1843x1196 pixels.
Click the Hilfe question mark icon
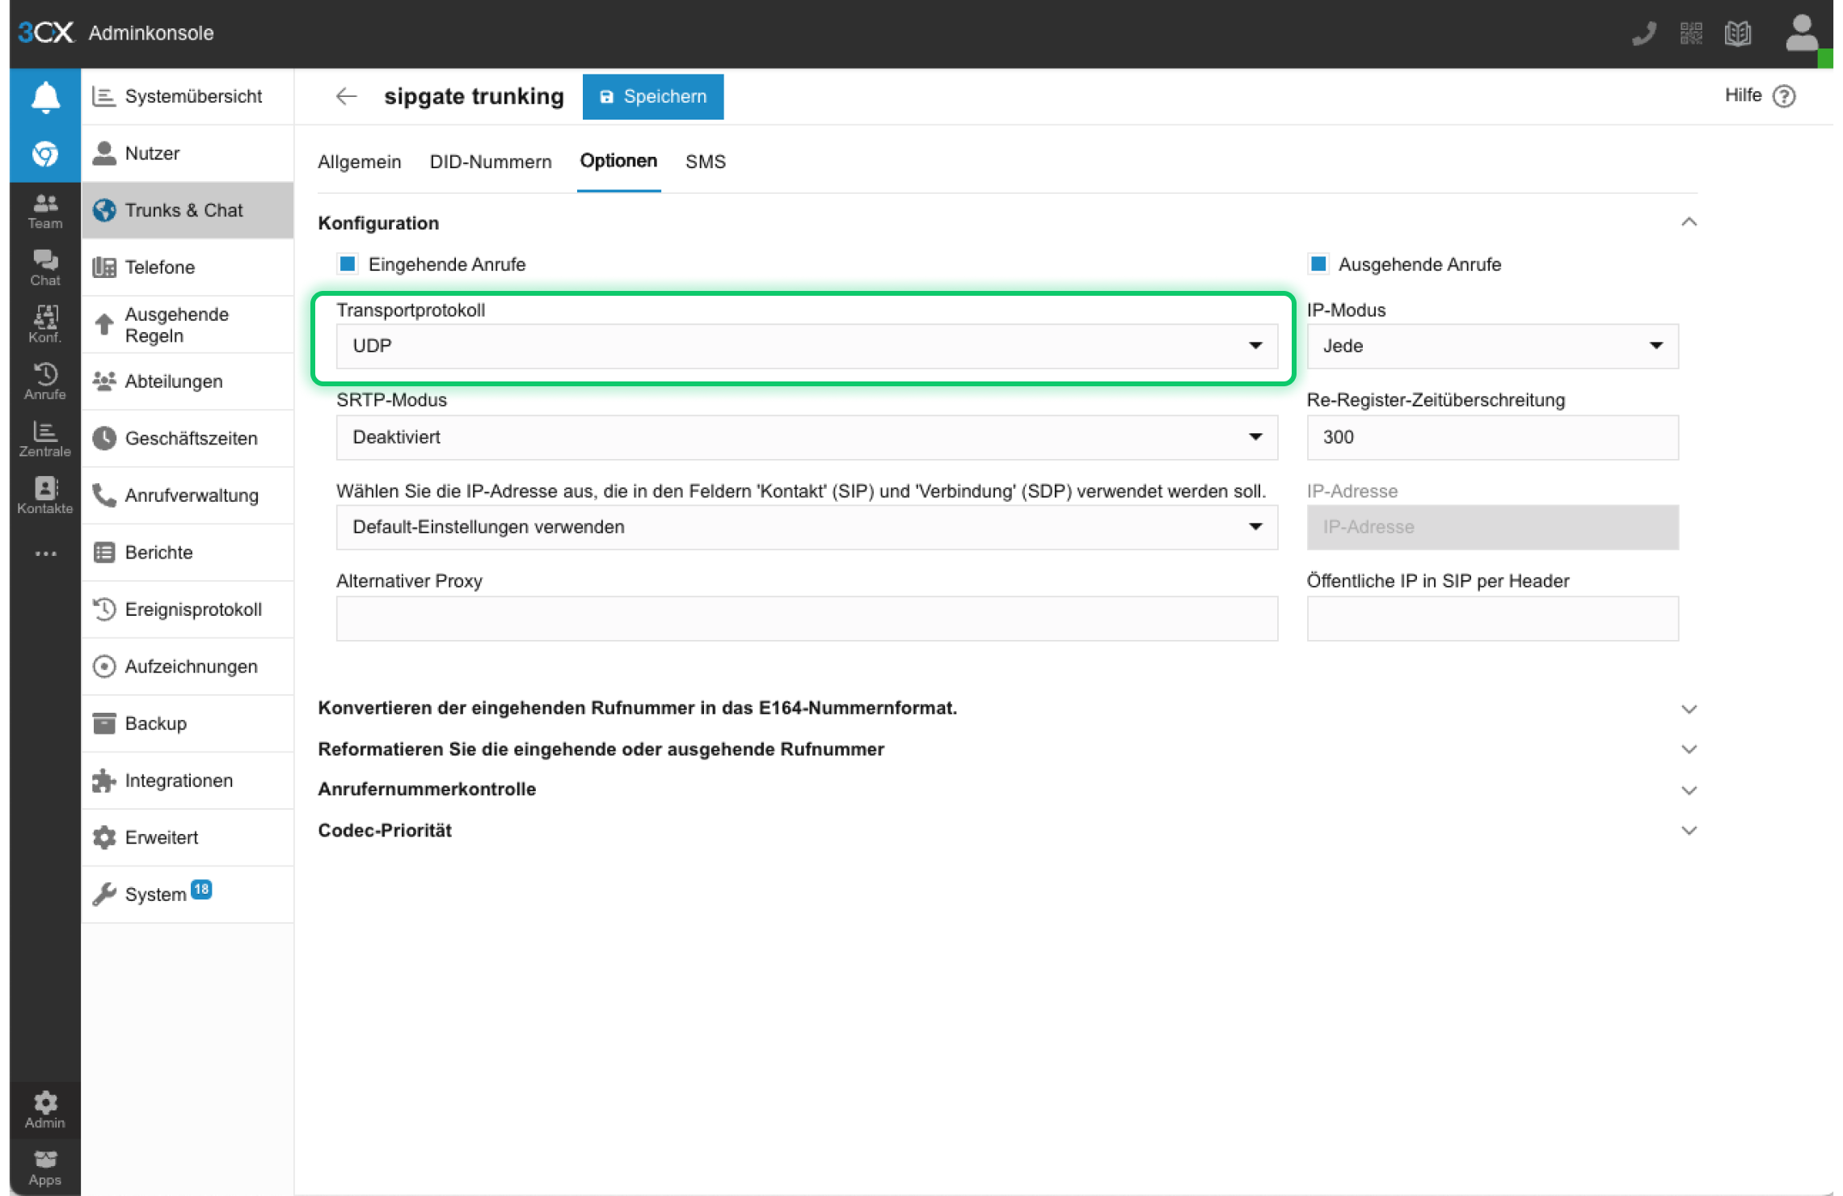[x=1785, y=96]
